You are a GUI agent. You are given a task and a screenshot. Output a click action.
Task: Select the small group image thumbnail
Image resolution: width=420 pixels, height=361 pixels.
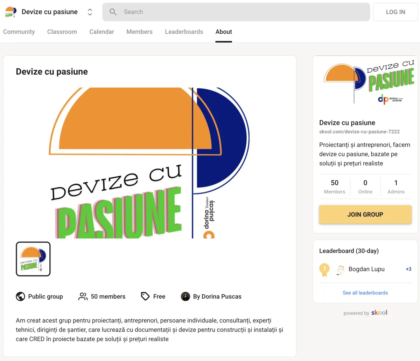pos(33,259)
